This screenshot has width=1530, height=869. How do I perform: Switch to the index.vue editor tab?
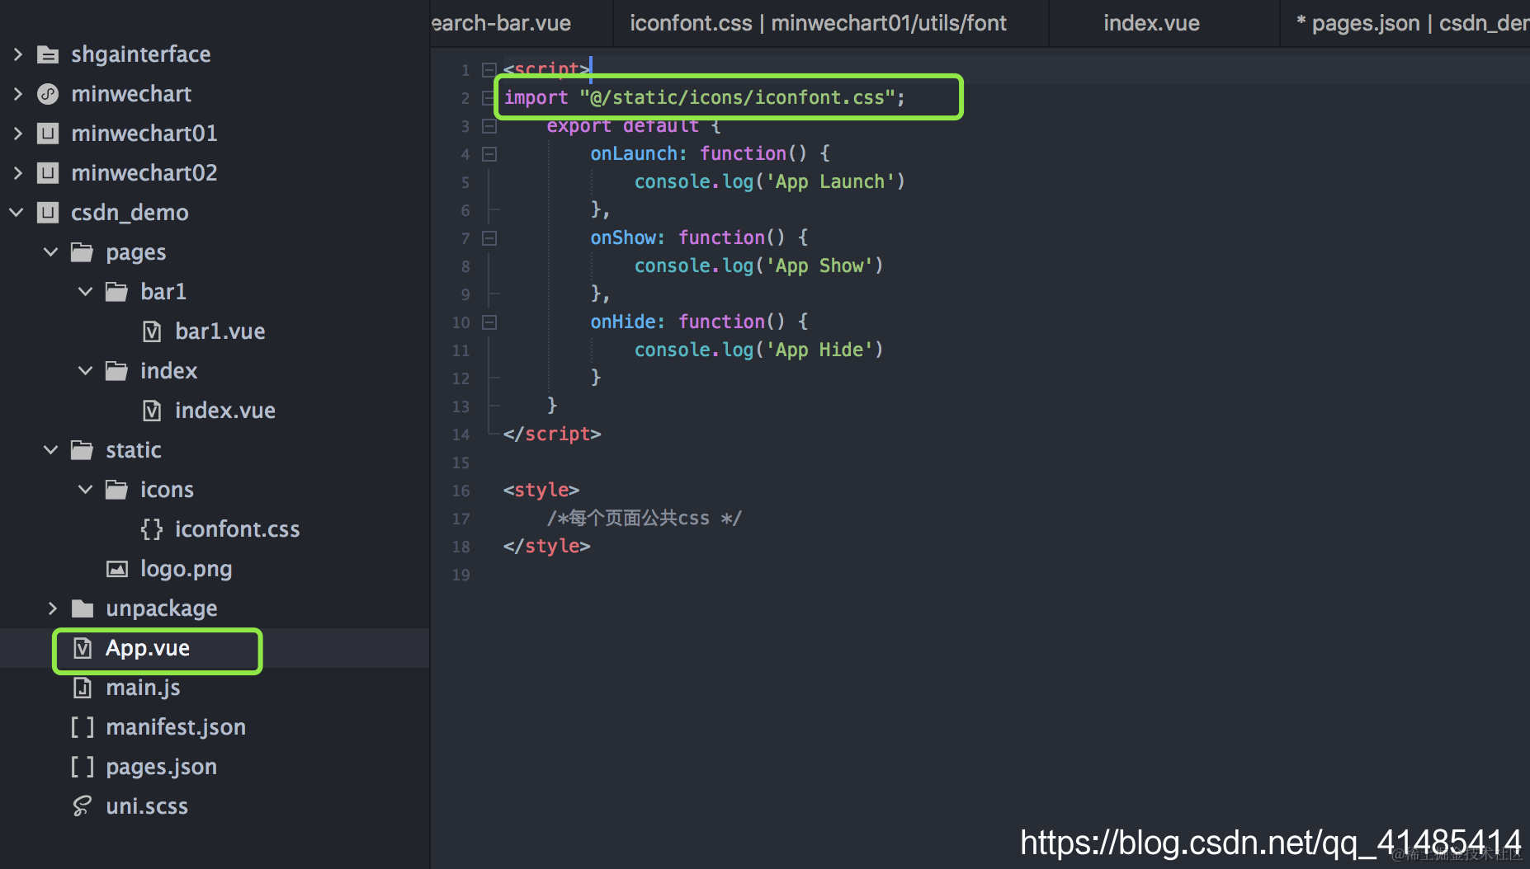(x=1164, y=23)
